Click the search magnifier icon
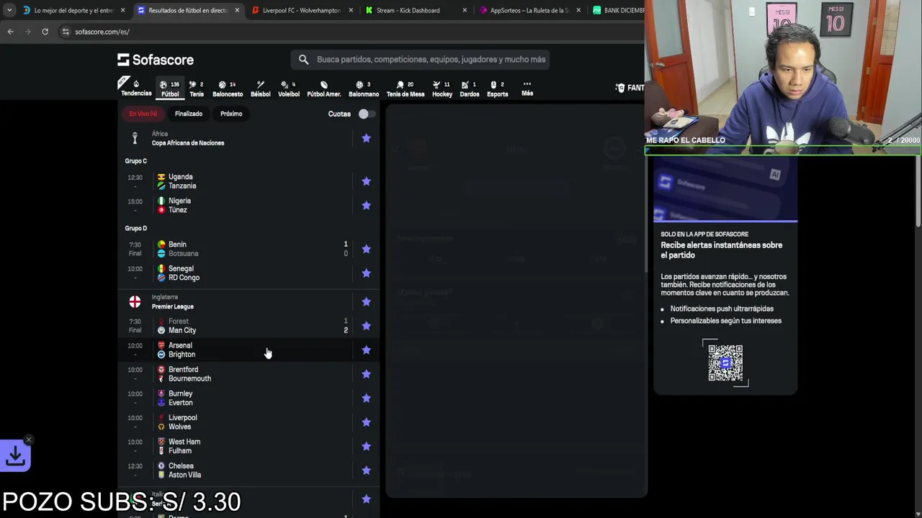 click(303, 60)
